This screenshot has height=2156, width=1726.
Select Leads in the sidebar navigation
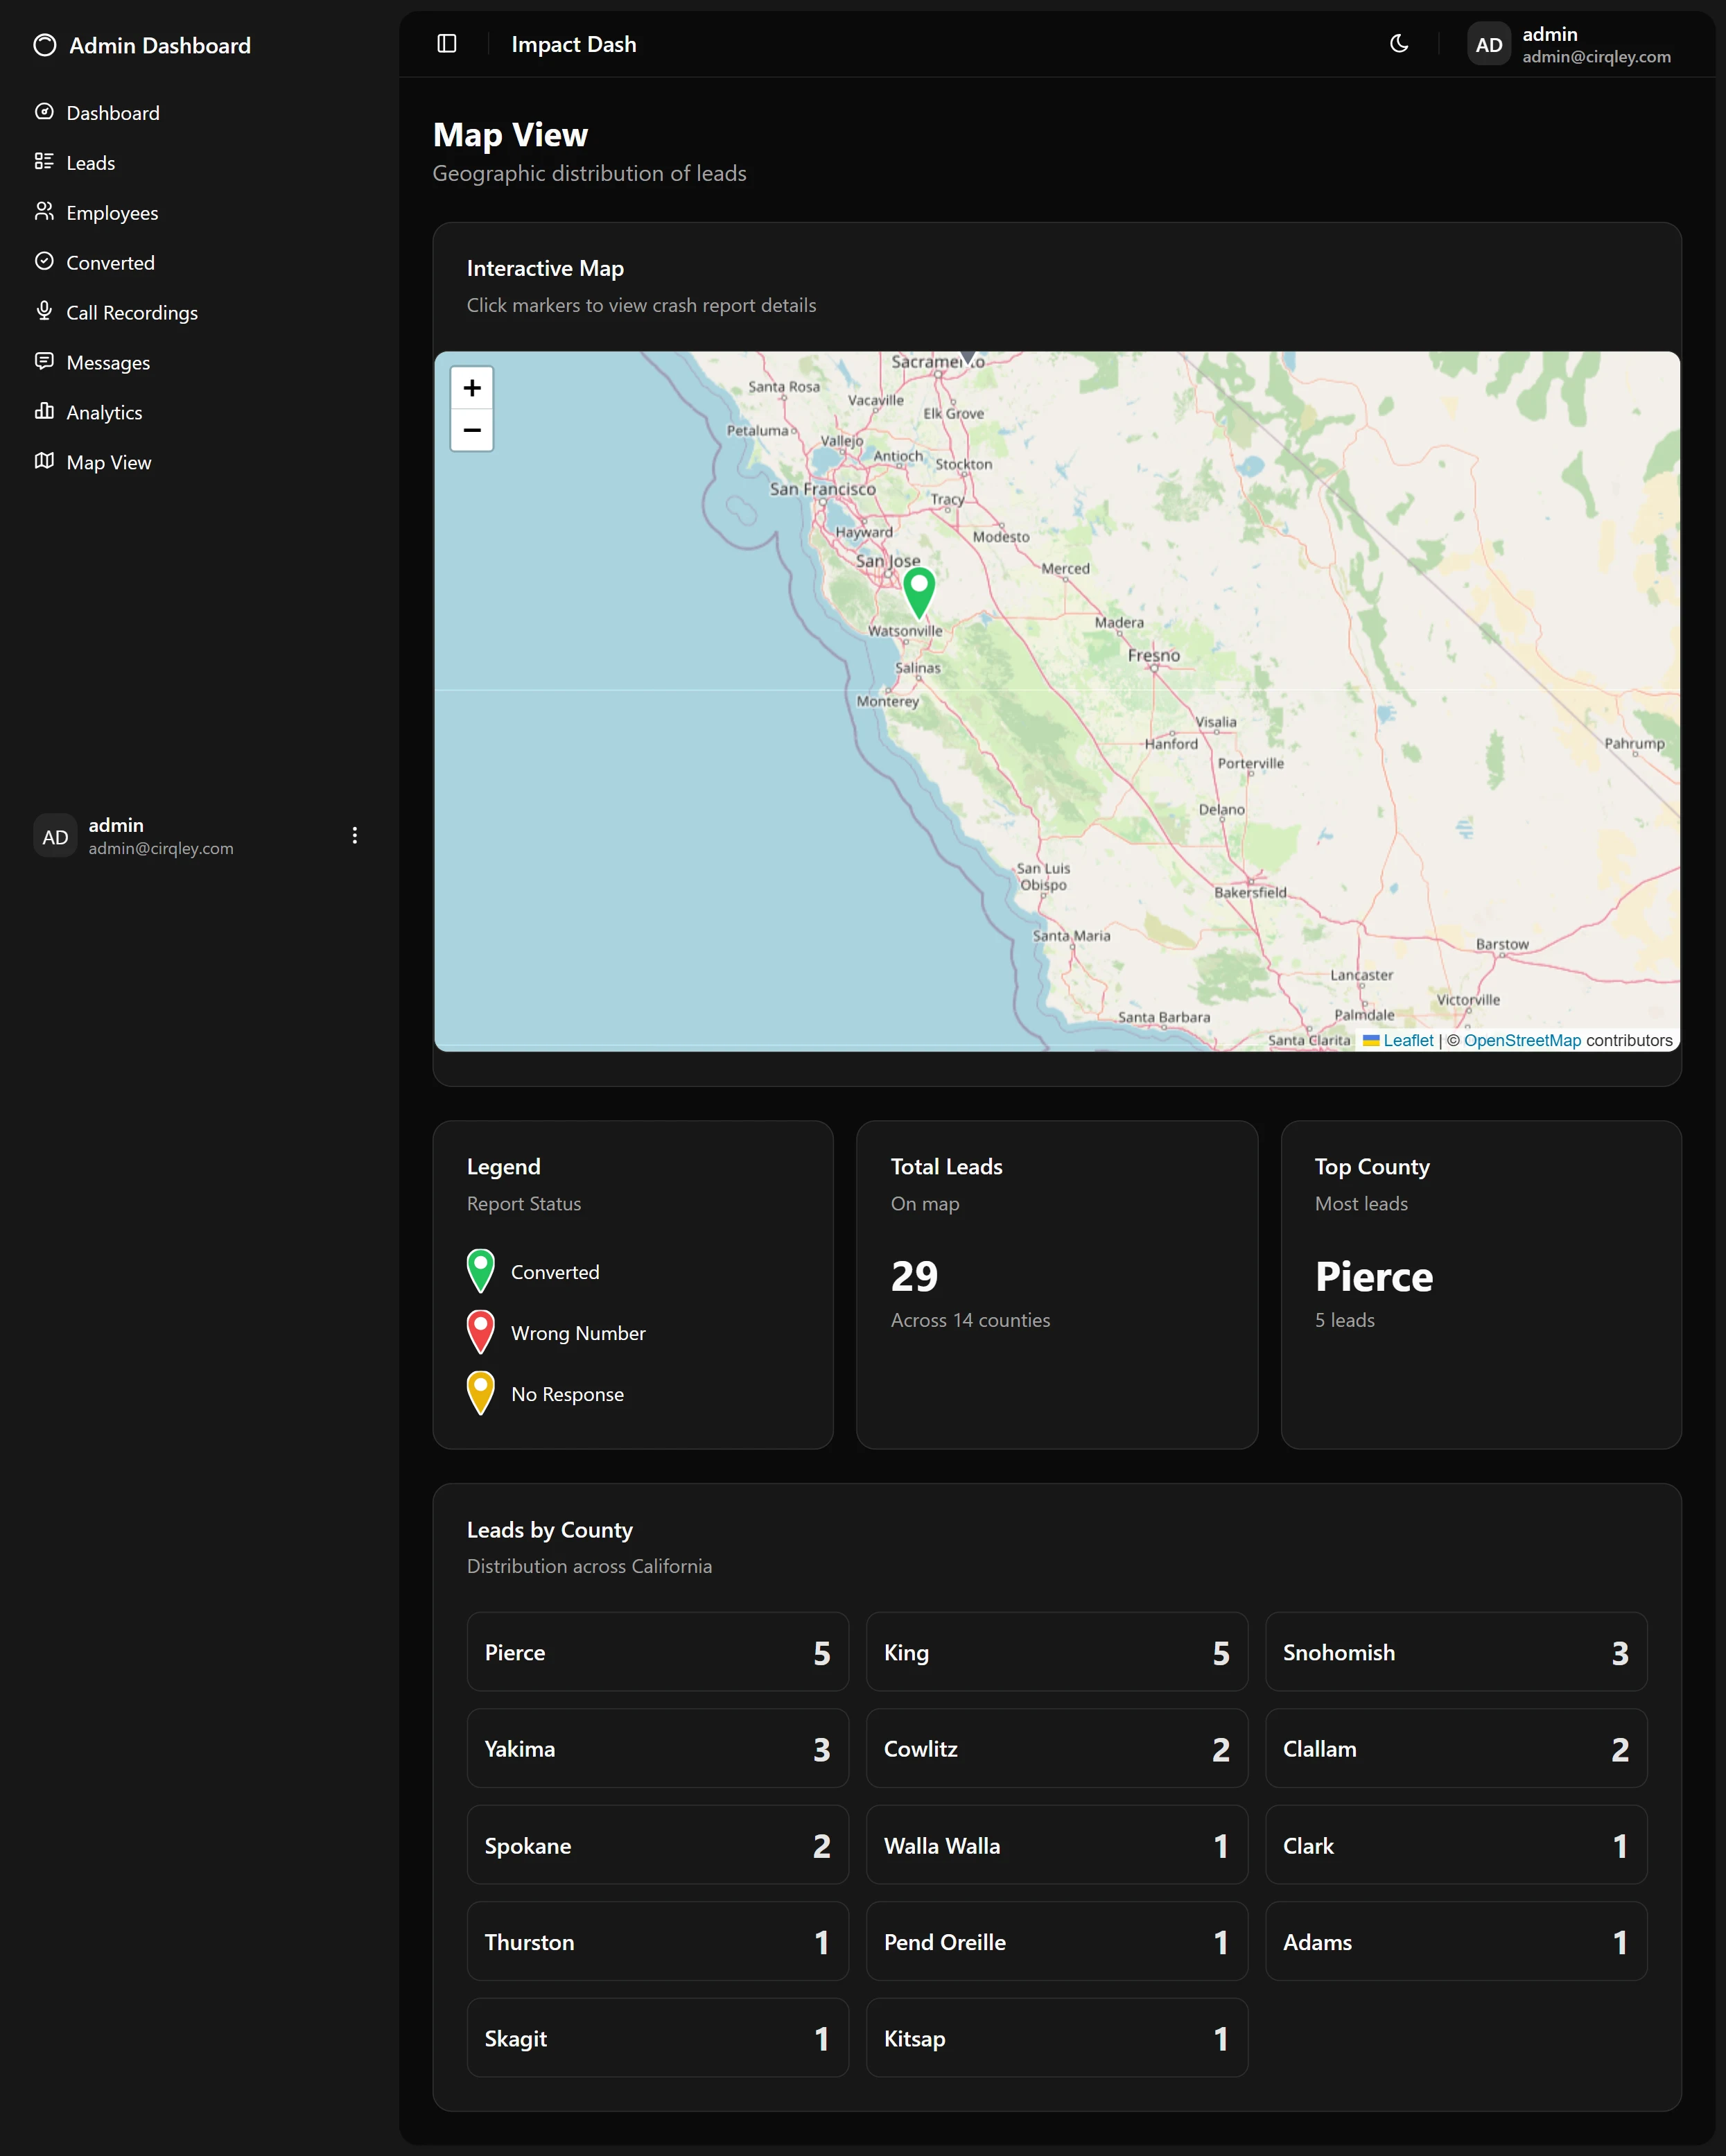coord(45,162)
